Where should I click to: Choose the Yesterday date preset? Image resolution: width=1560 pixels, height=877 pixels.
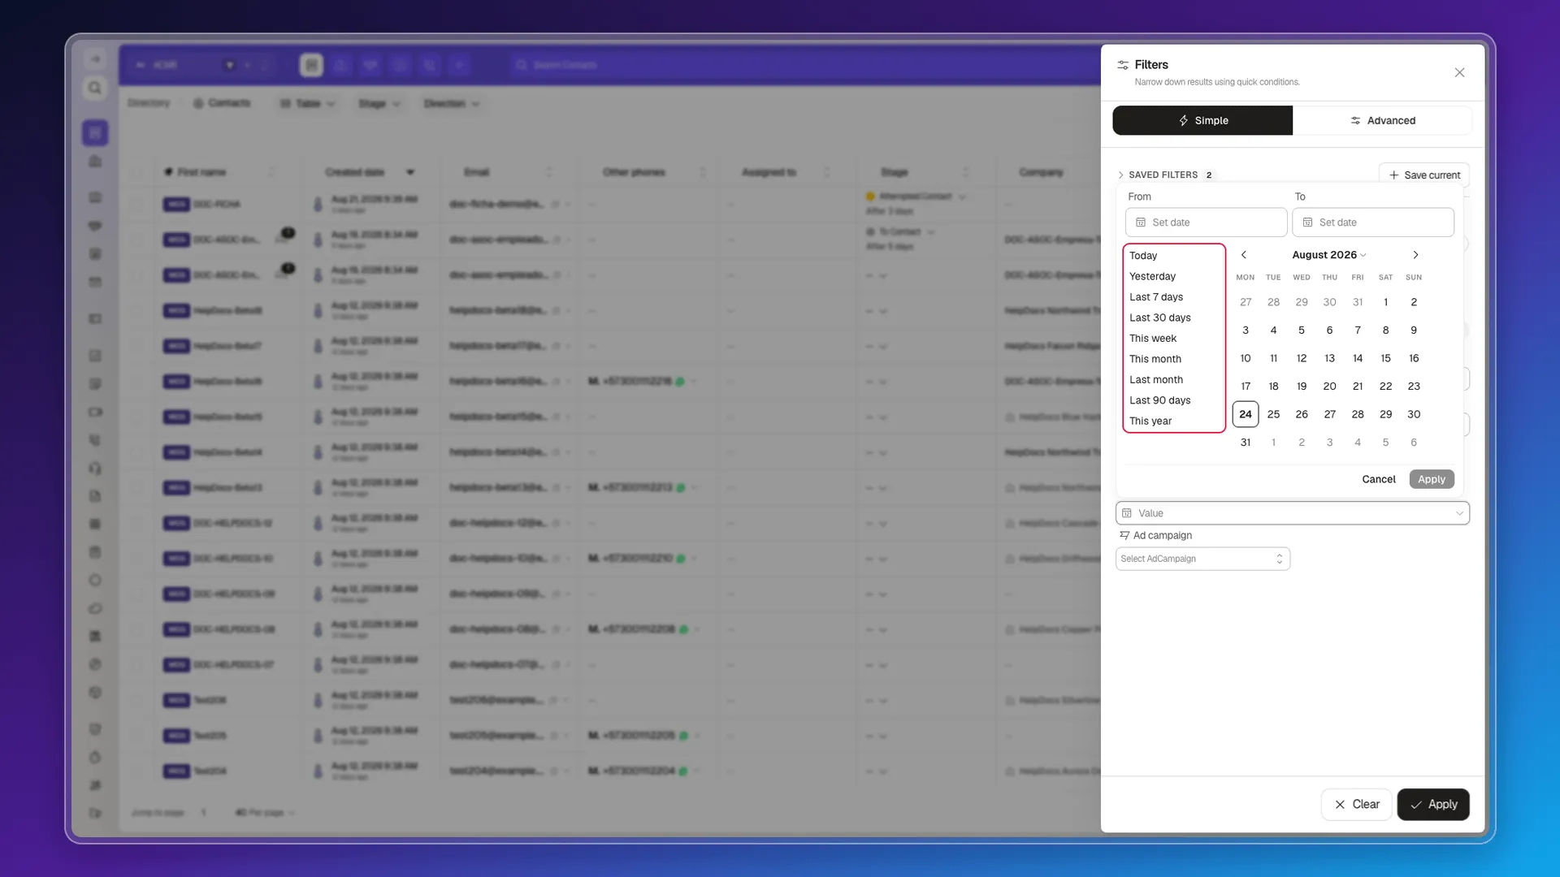click(1152, 276)
